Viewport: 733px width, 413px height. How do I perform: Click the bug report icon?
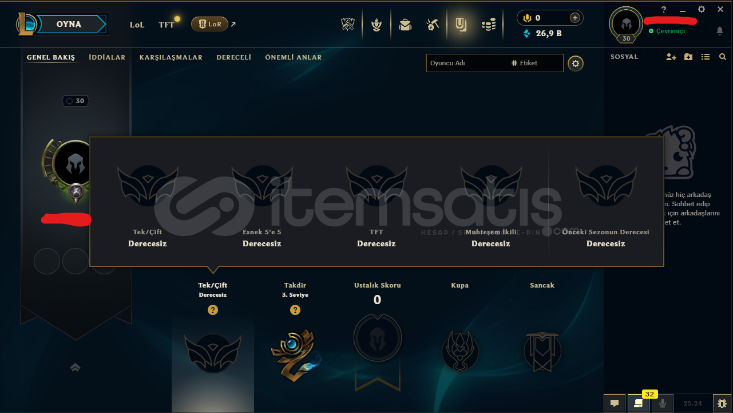pyautogui.click(x=720, y=403)
